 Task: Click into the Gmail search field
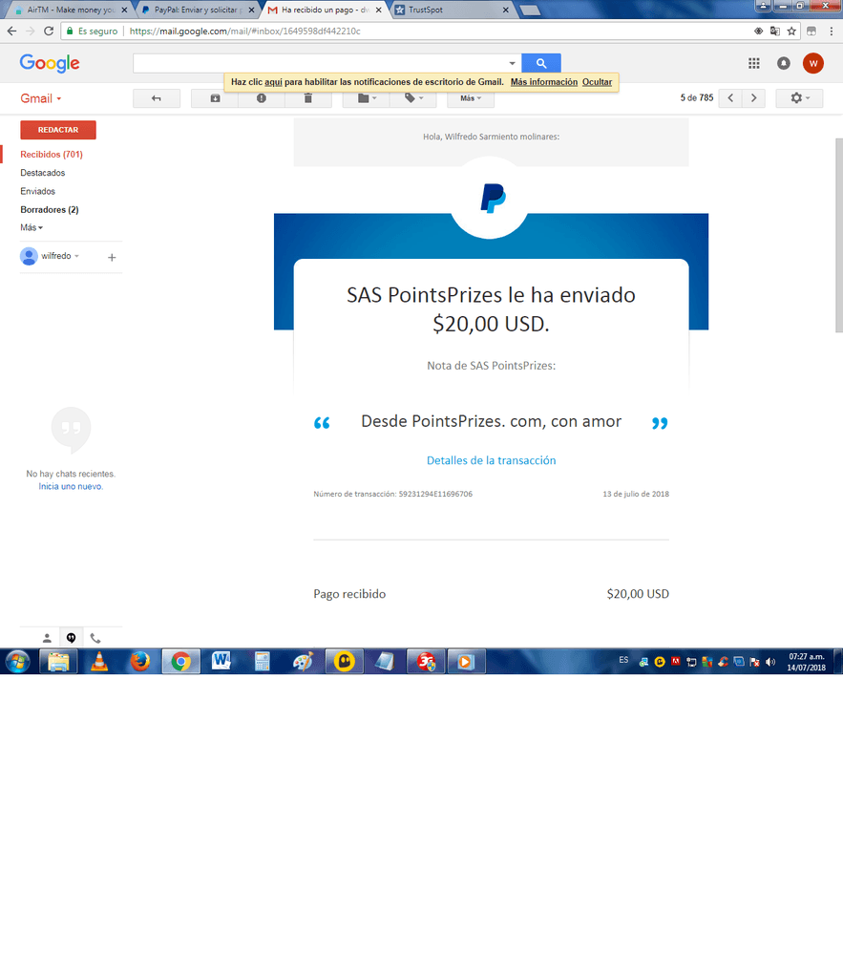320,63
